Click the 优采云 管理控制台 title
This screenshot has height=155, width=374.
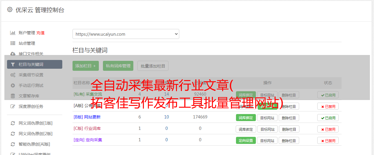40,10
